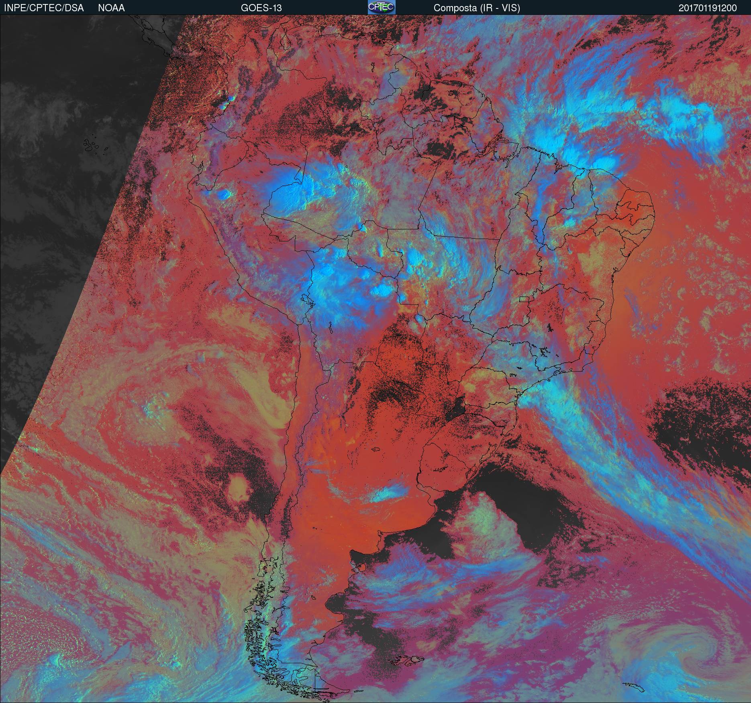Click the timestamp 201701191200
The width and height of the screenshot is (751, 703).
708,8
